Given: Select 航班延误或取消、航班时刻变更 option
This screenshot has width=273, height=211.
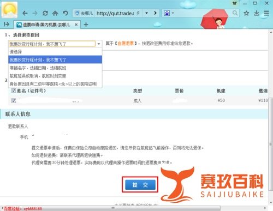Looking at the screenshot, I should tap(55, 76).
